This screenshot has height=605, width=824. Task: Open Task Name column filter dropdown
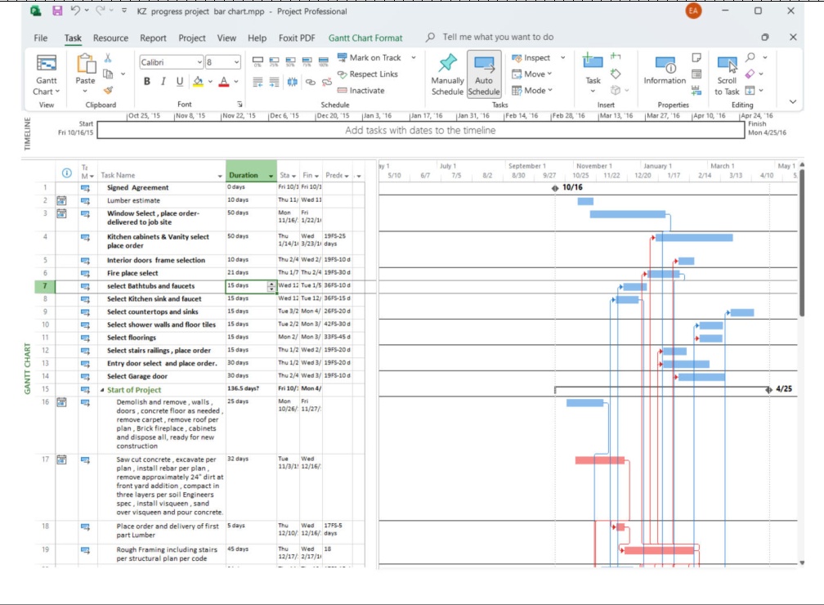(220, 176)
